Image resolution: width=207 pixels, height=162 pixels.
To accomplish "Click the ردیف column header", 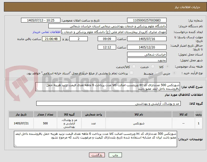I will coord(199,114).
